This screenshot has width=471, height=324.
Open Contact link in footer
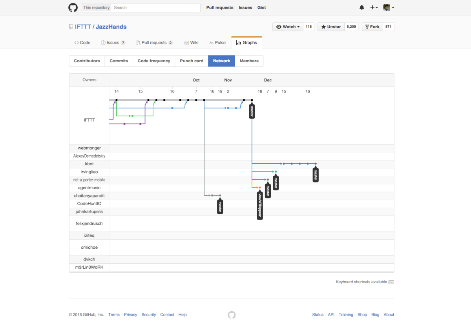point(167,315)
